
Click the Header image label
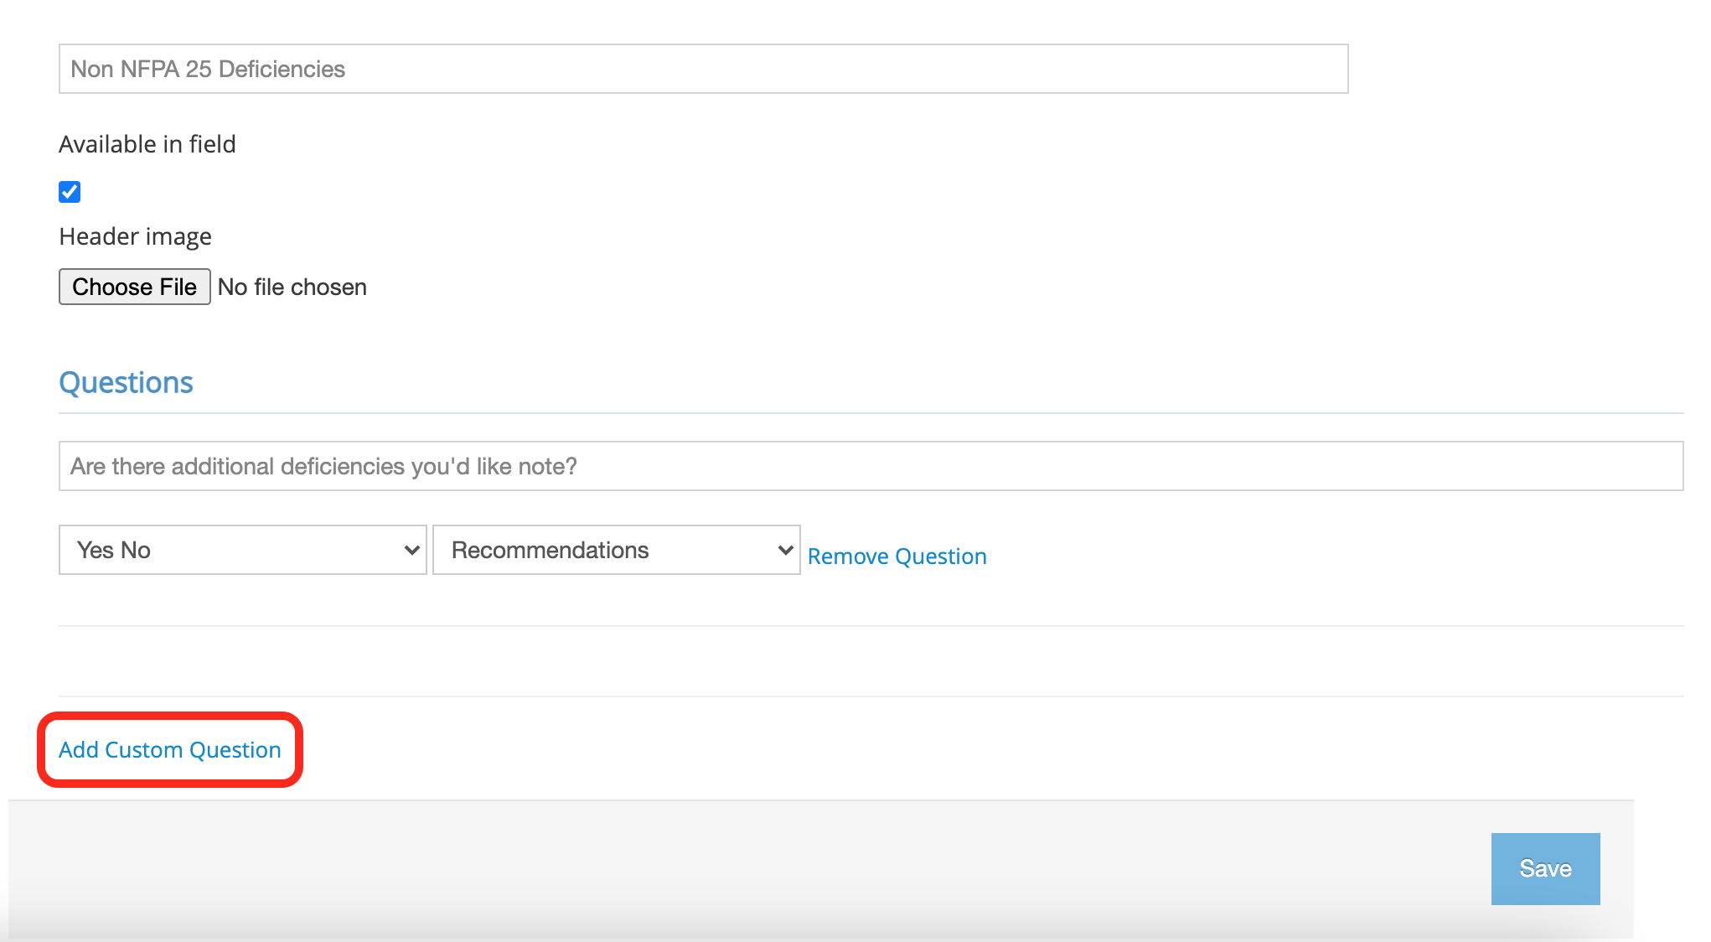pos(135,237)
